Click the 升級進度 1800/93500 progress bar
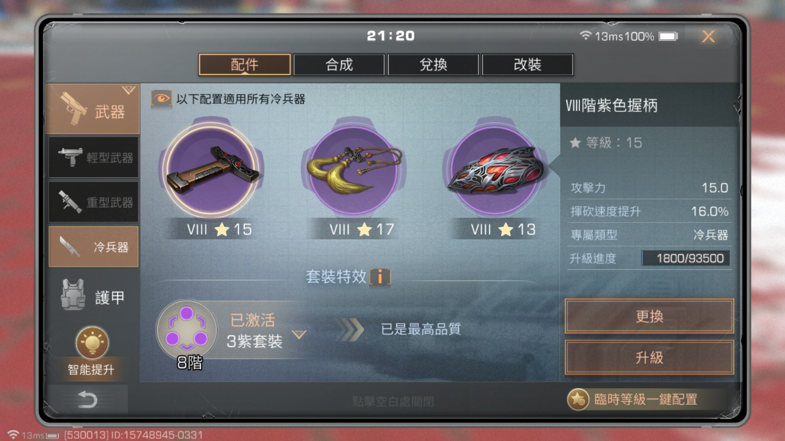Image resolution: width=785 pixels, height=441 pixels. click(x=686, y=258)
